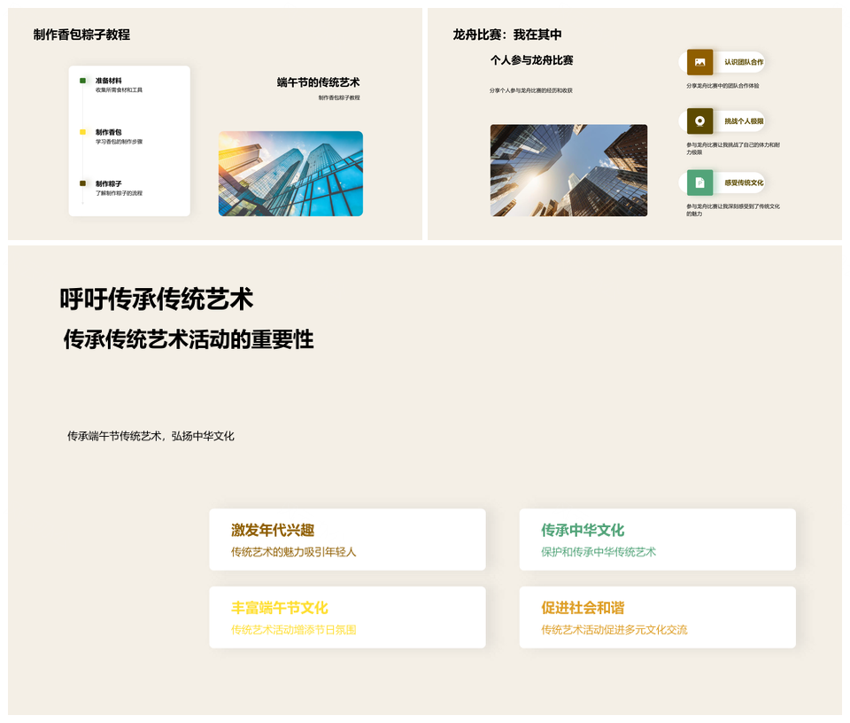Click the brown picture icon beside 认识团队合作

699,62
